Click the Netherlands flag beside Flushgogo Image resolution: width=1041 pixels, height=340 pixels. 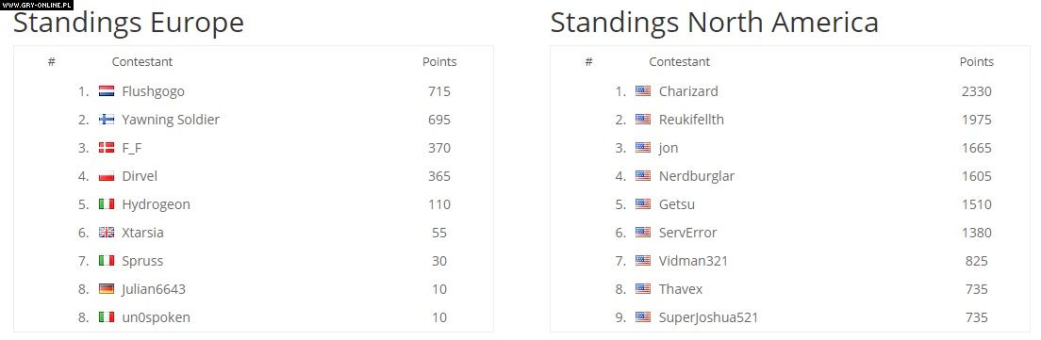(x=107, y=91)
